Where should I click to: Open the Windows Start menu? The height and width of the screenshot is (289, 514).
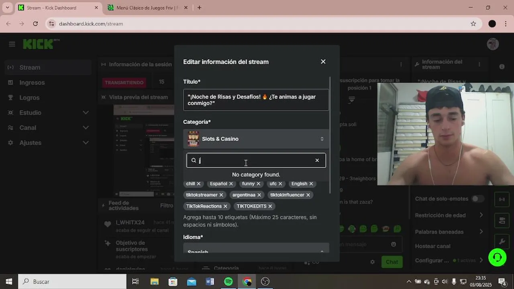9,281
